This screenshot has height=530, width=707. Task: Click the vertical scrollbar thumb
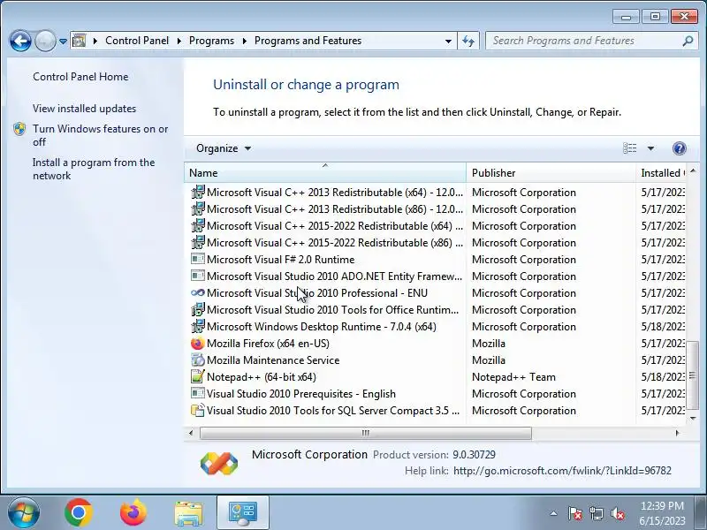693,375
